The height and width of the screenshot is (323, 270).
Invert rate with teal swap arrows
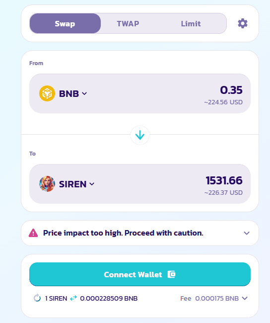tap(73, 298)
